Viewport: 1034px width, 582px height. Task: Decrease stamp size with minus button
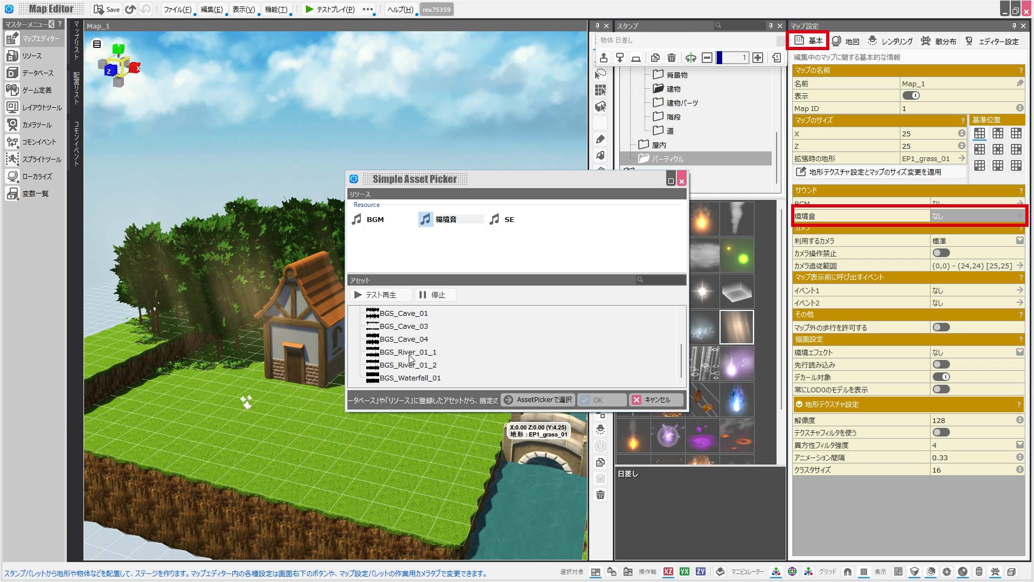pyautogui.click(x=707, y=58)
